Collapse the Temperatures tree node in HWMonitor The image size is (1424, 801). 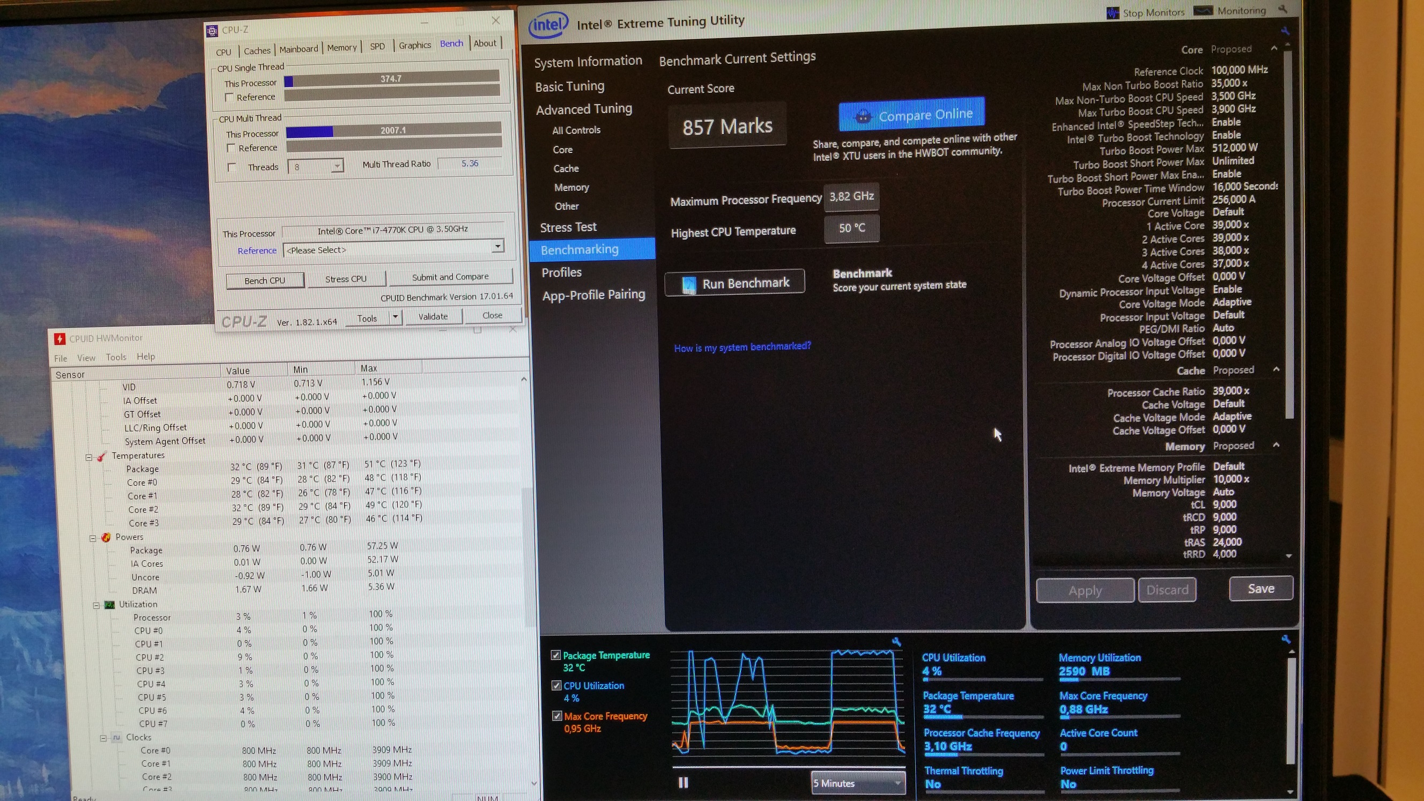[88, 457]
